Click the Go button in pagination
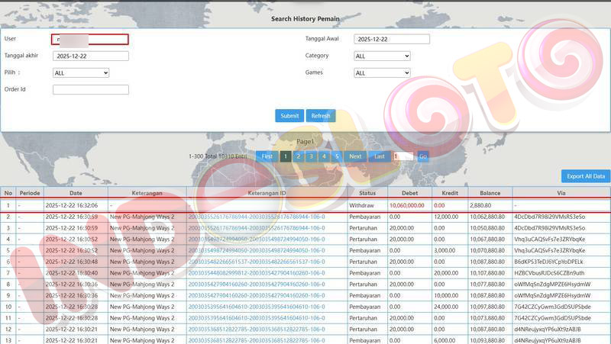Viewport: 611px width, 344px height. pyautogui.click(x=422, y=156)
